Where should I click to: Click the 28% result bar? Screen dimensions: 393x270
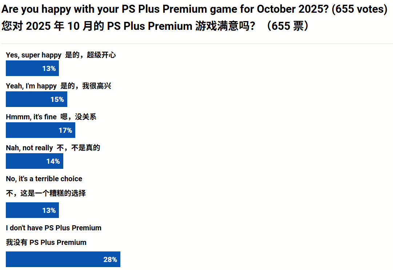[63, 259]
